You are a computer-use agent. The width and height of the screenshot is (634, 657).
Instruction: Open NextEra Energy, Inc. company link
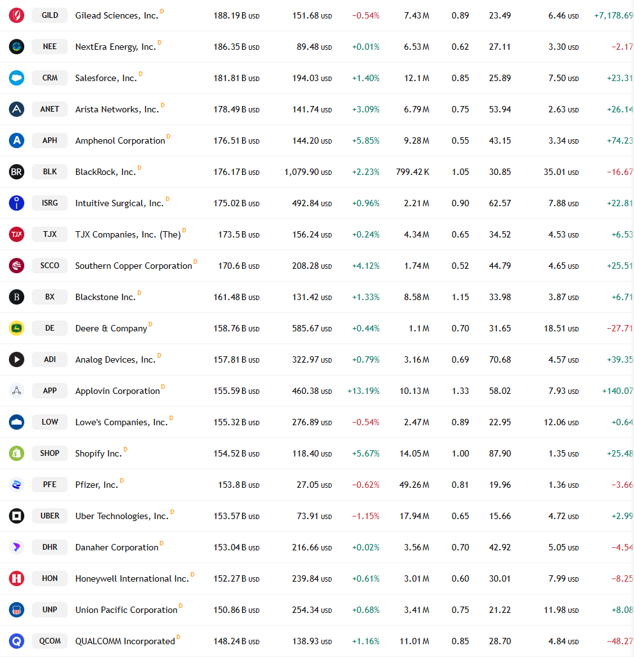click(115, 47)
